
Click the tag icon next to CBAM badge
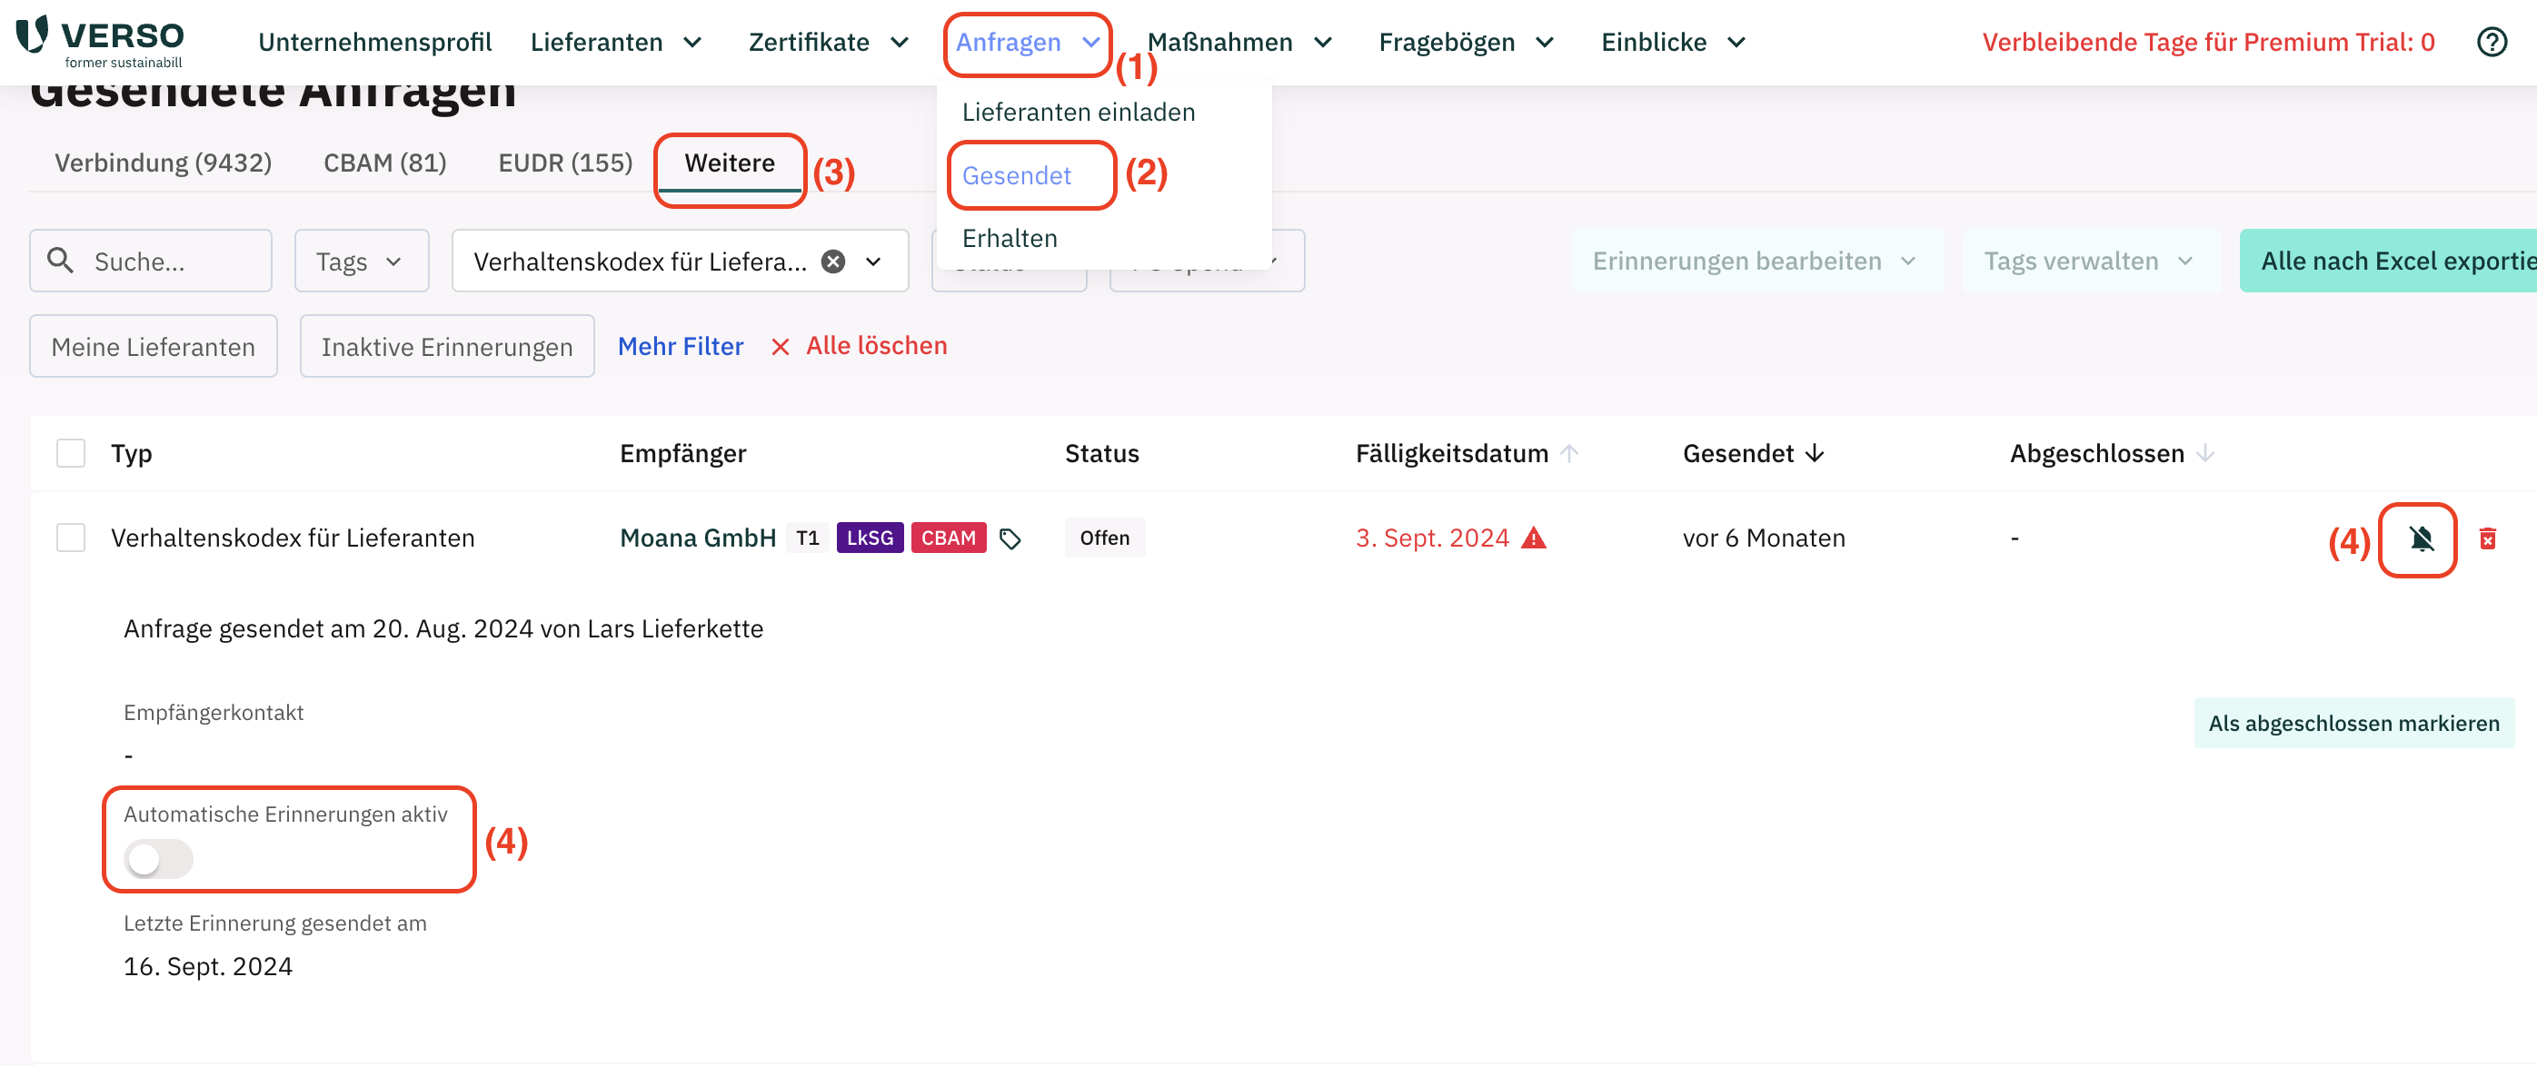(1010, 538)
